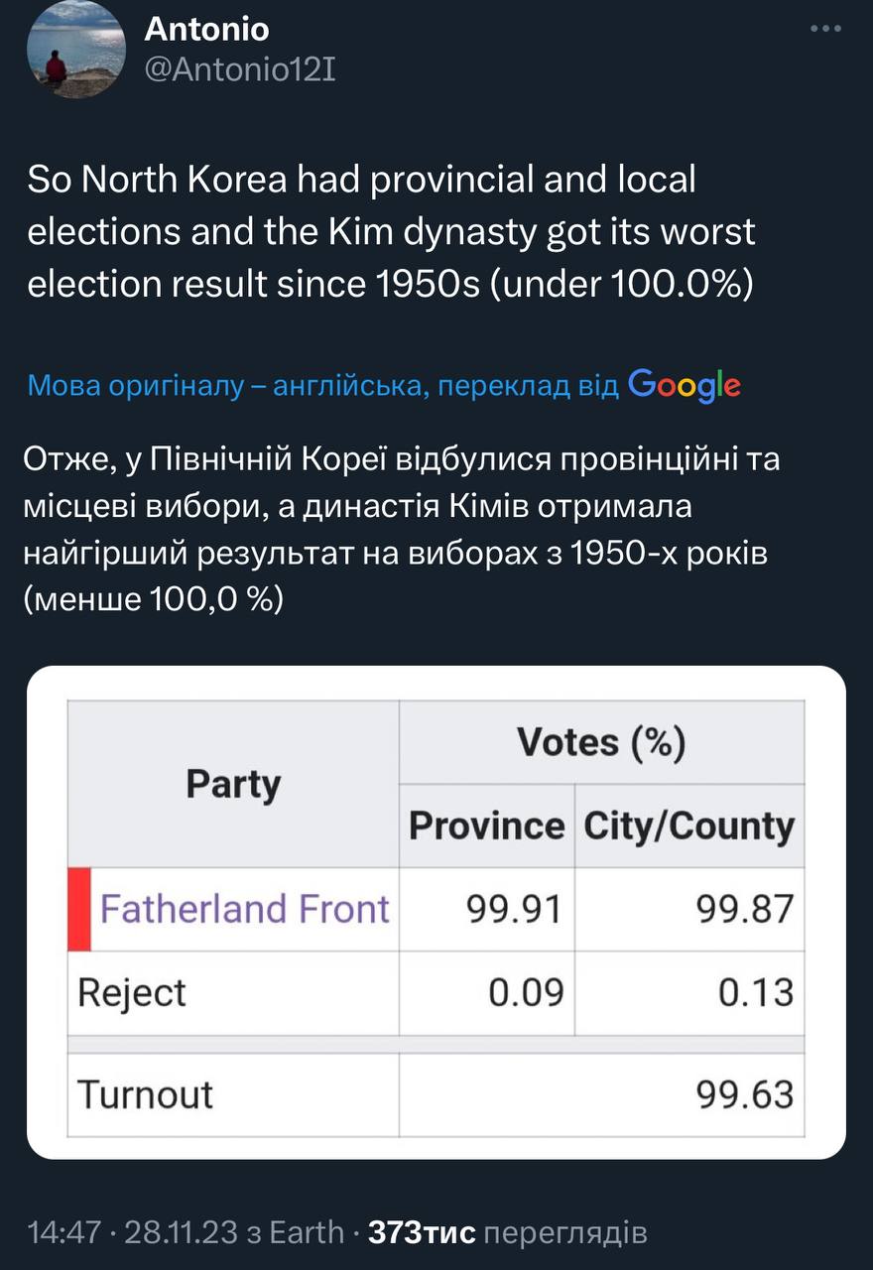Click the red Fatherland Front party color bar
873x1270 pixels.
[x=78, y=909]
